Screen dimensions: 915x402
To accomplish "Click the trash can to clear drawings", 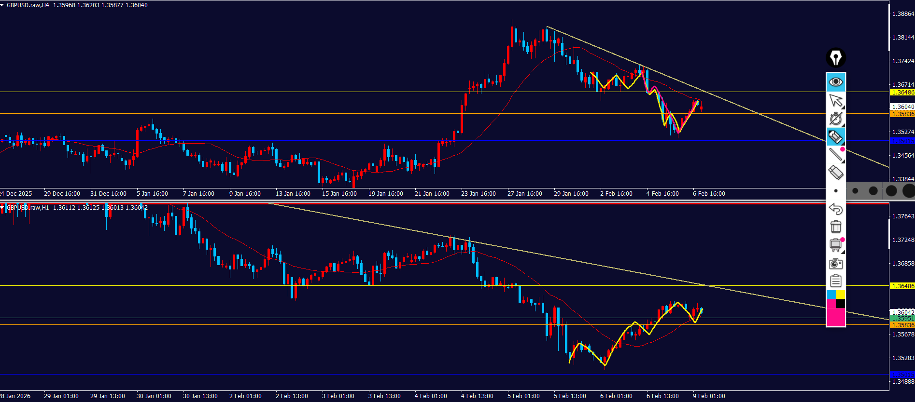I will click(x=836, y=227).
